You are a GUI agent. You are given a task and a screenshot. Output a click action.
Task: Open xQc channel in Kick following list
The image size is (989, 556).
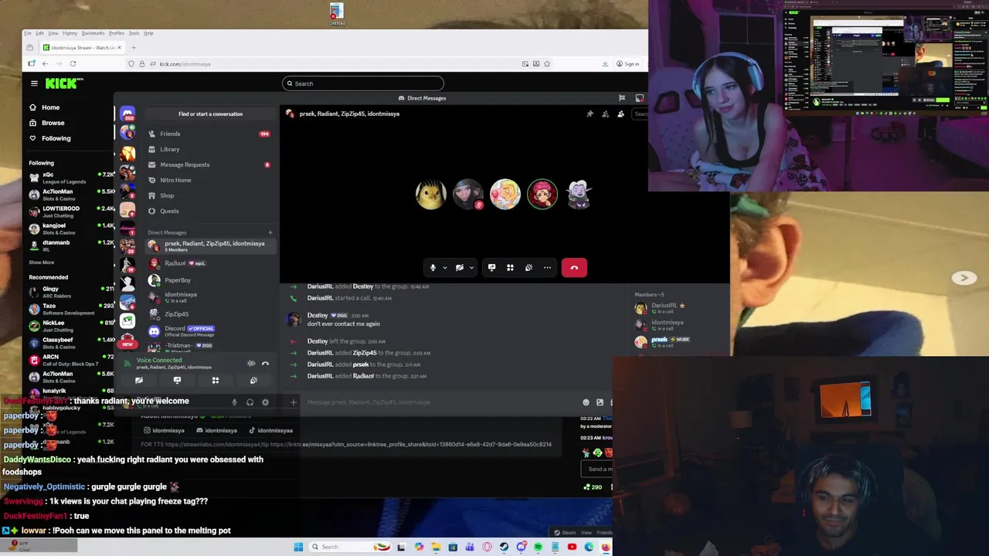tap(70, 178)
